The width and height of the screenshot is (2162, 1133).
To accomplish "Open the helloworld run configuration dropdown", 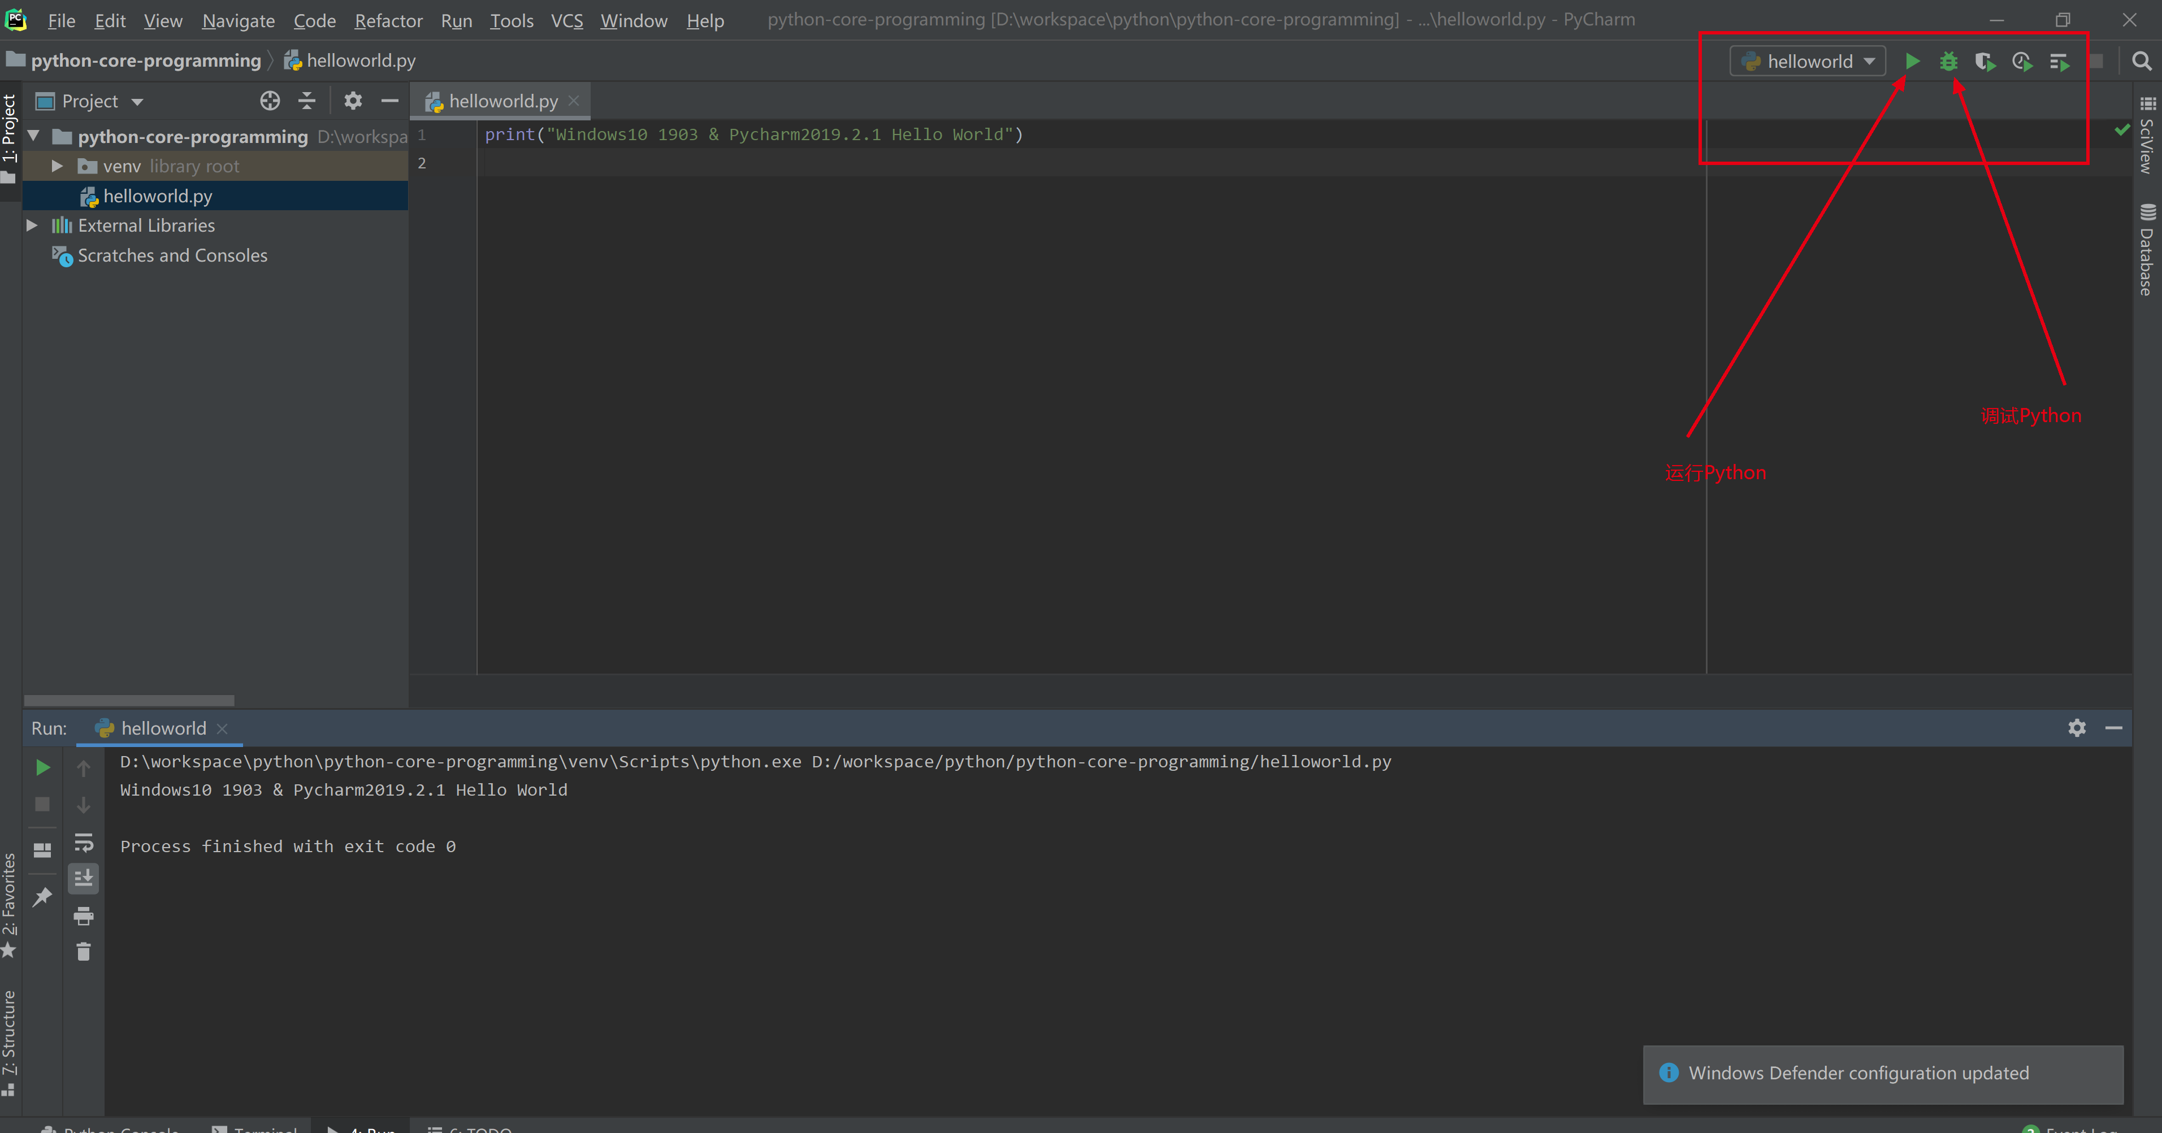I will (x=1807, y=61).
